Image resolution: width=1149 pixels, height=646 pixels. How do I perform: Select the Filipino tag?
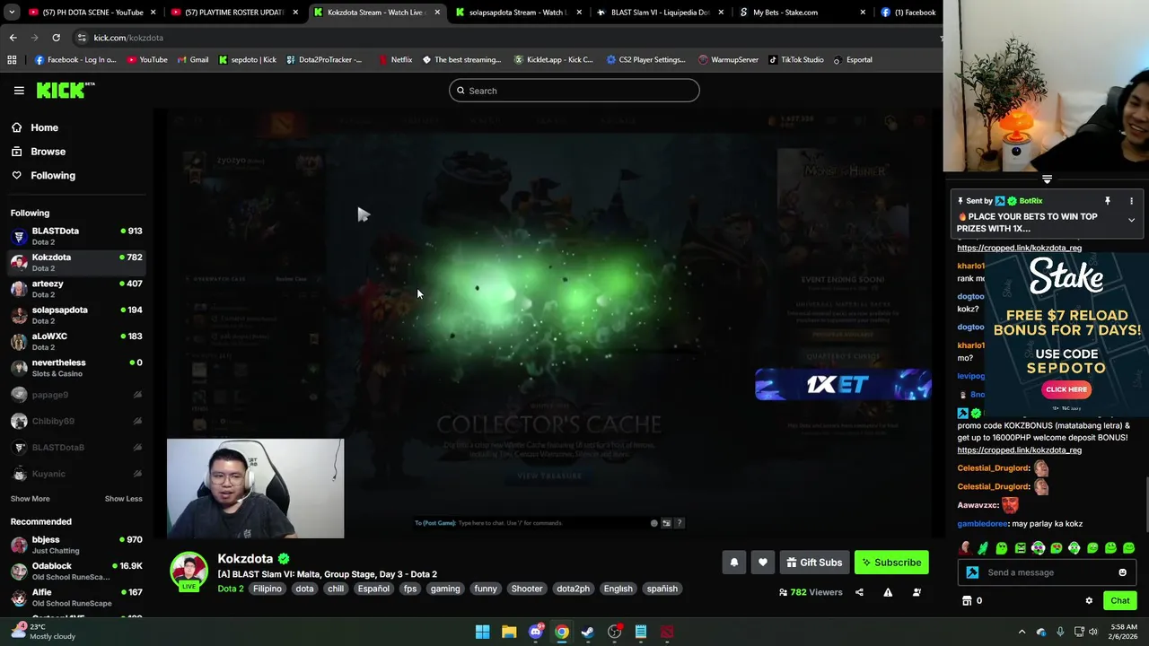click(x=267, y=589)
